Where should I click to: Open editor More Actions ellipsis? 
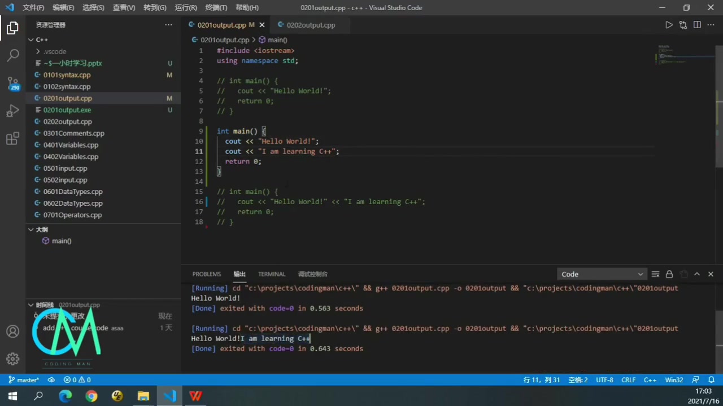tap(711, 25)
